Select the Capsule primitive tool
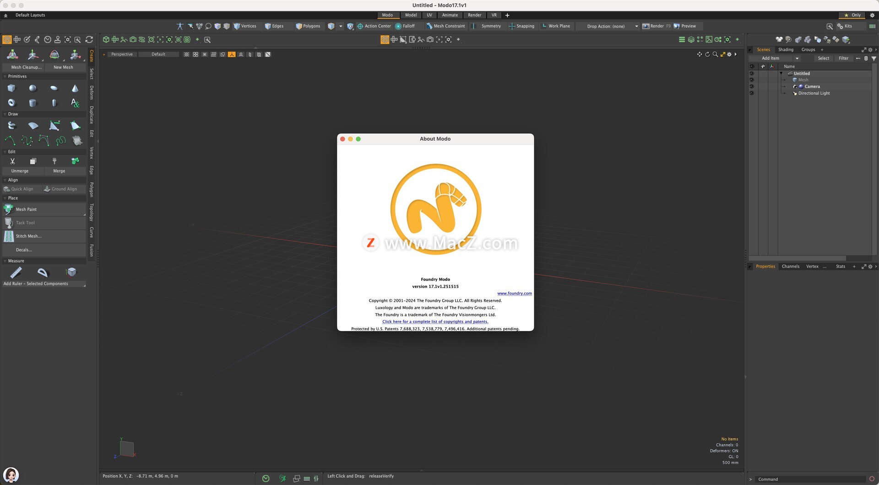Viewport: 879px width, 485px height. point(54,103)
